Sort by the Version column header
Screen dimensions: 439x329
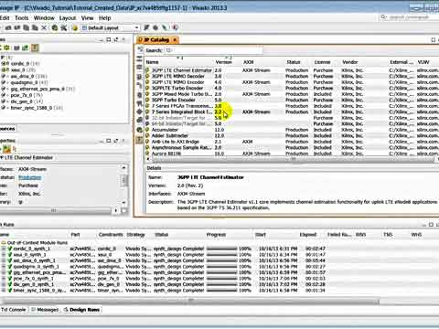(x=223, y=62)
